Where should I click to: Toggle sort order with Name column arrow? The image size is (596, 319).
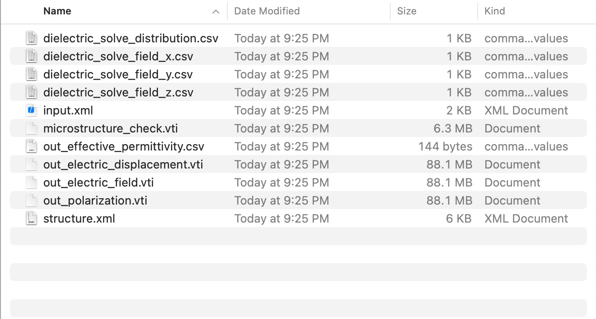(x=216, y=12)
